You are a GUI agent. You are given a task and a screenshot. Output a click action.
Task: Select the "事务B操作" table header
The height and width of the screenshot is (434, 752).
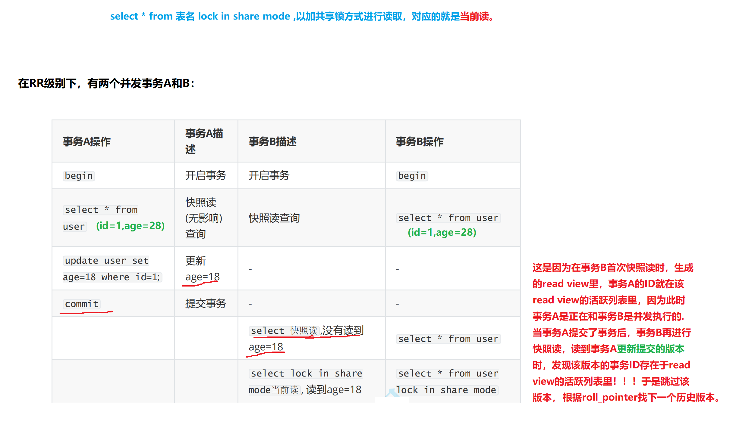point(420,141)
